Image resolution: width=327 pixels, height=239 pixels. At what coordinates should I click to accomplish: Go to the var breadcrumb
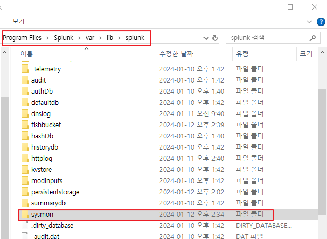pos(90,38)
